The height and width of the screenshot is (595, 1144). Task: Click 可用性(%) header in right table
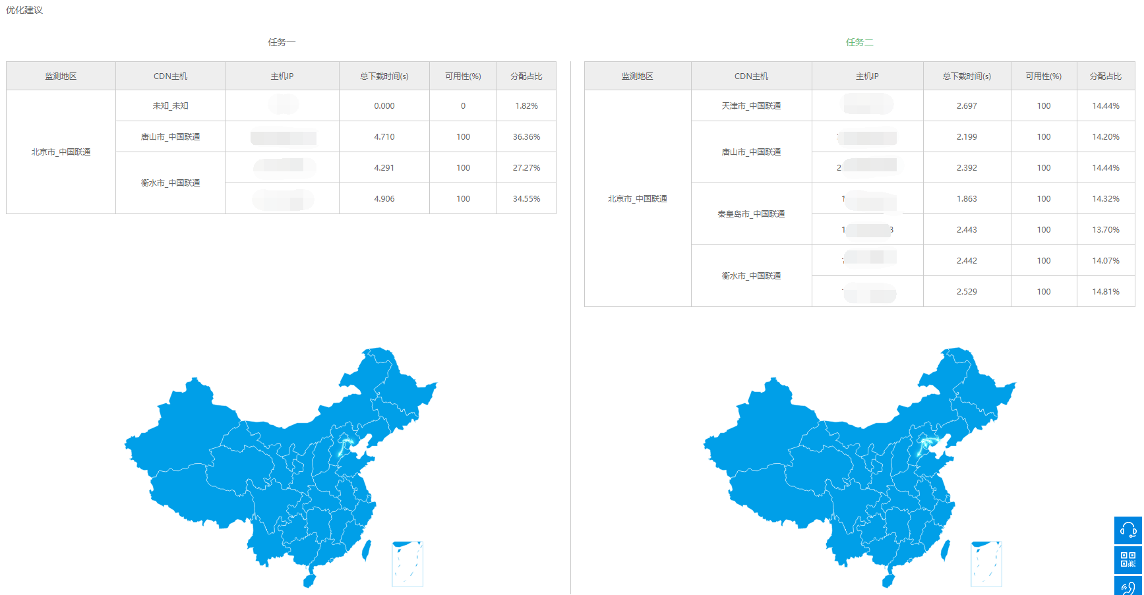1043,76
